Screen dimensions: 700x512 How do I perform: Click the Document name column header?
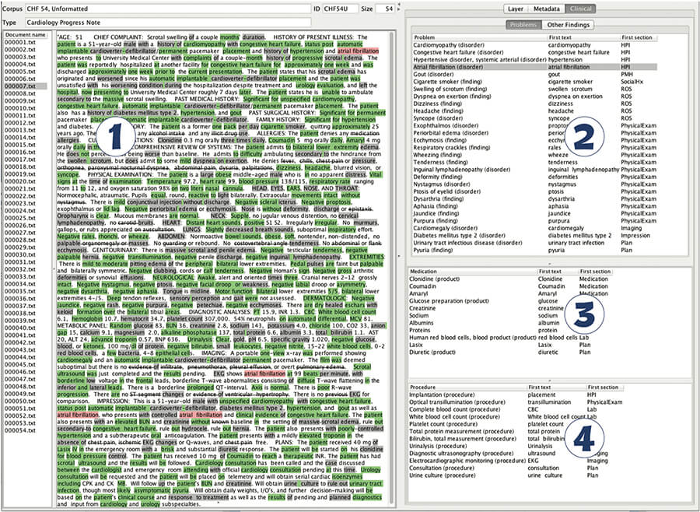coord(26,35)
